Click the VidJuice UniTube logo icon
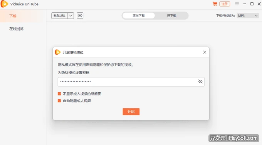Viewport: 262px width, 145px height. pyautogui.click(x=4, y=4)
